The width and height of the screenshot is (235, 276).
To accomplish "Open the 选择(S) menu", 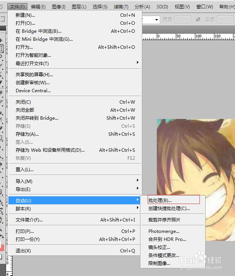I will [x=100, y=7].
